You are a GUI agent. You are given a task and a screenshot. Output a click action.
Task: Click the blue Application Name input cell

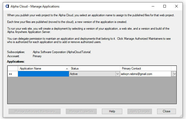point(43,74)
